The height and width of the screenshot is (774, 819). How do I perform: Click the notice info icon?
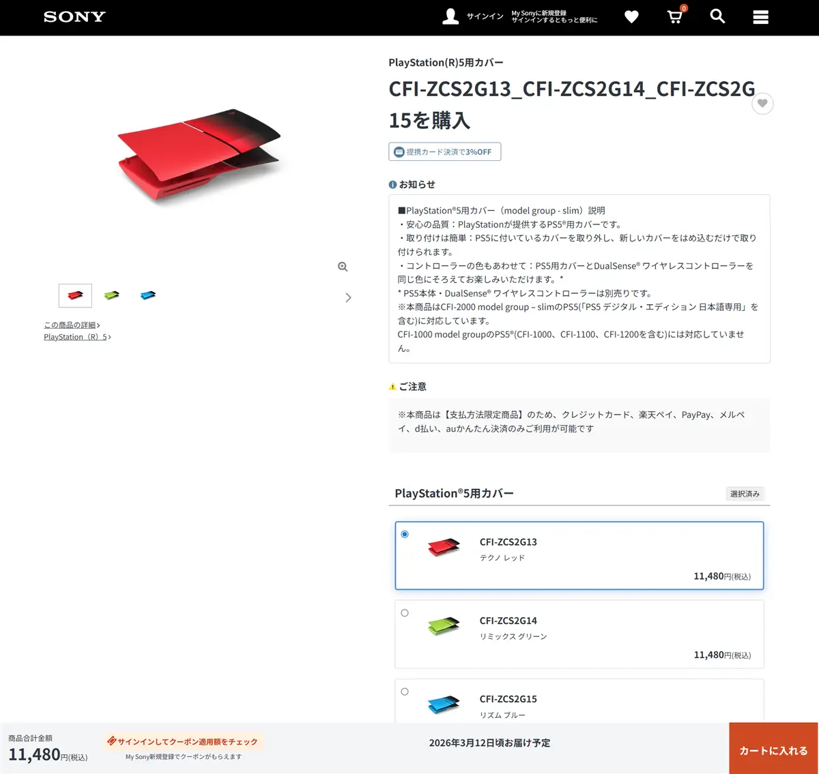pos(392,185)
